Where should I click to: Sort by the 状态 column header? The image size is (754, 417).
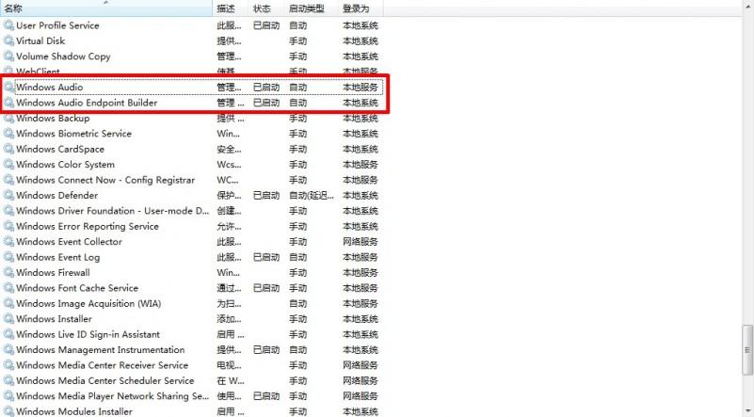261,8
